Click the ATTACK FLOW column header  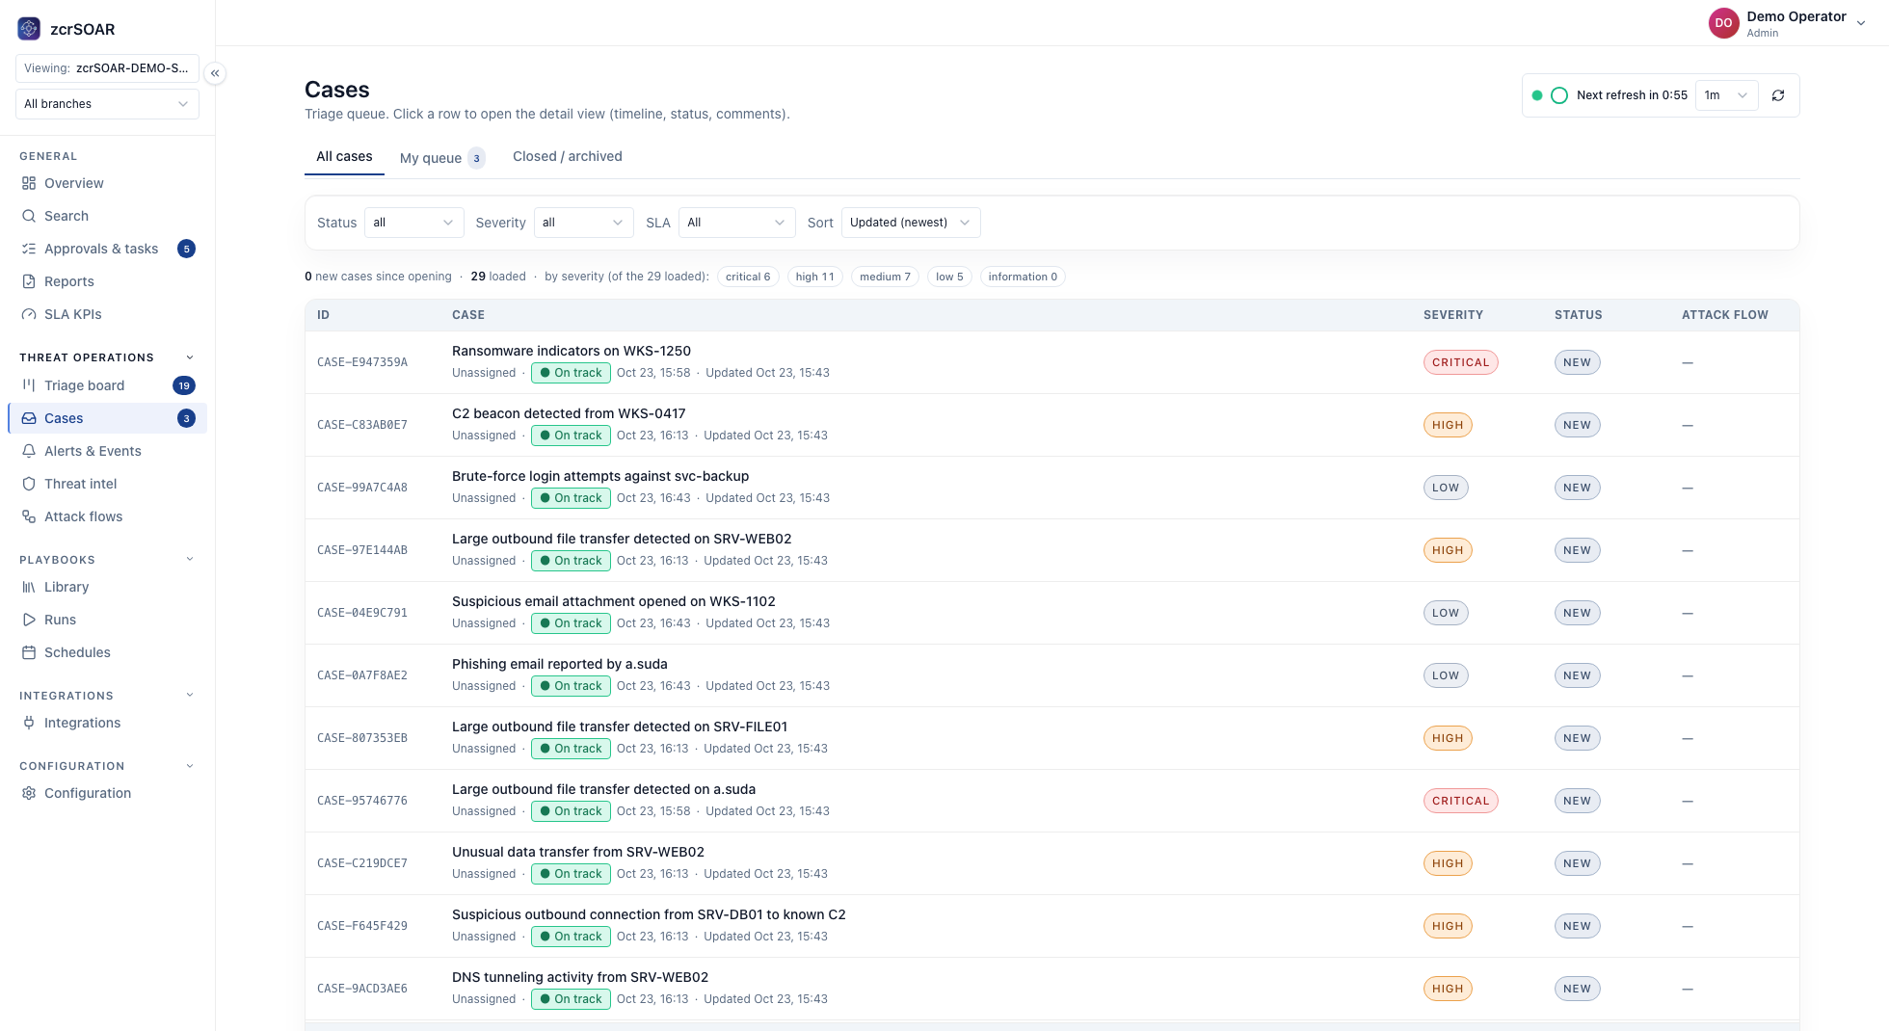[1725, 315]
